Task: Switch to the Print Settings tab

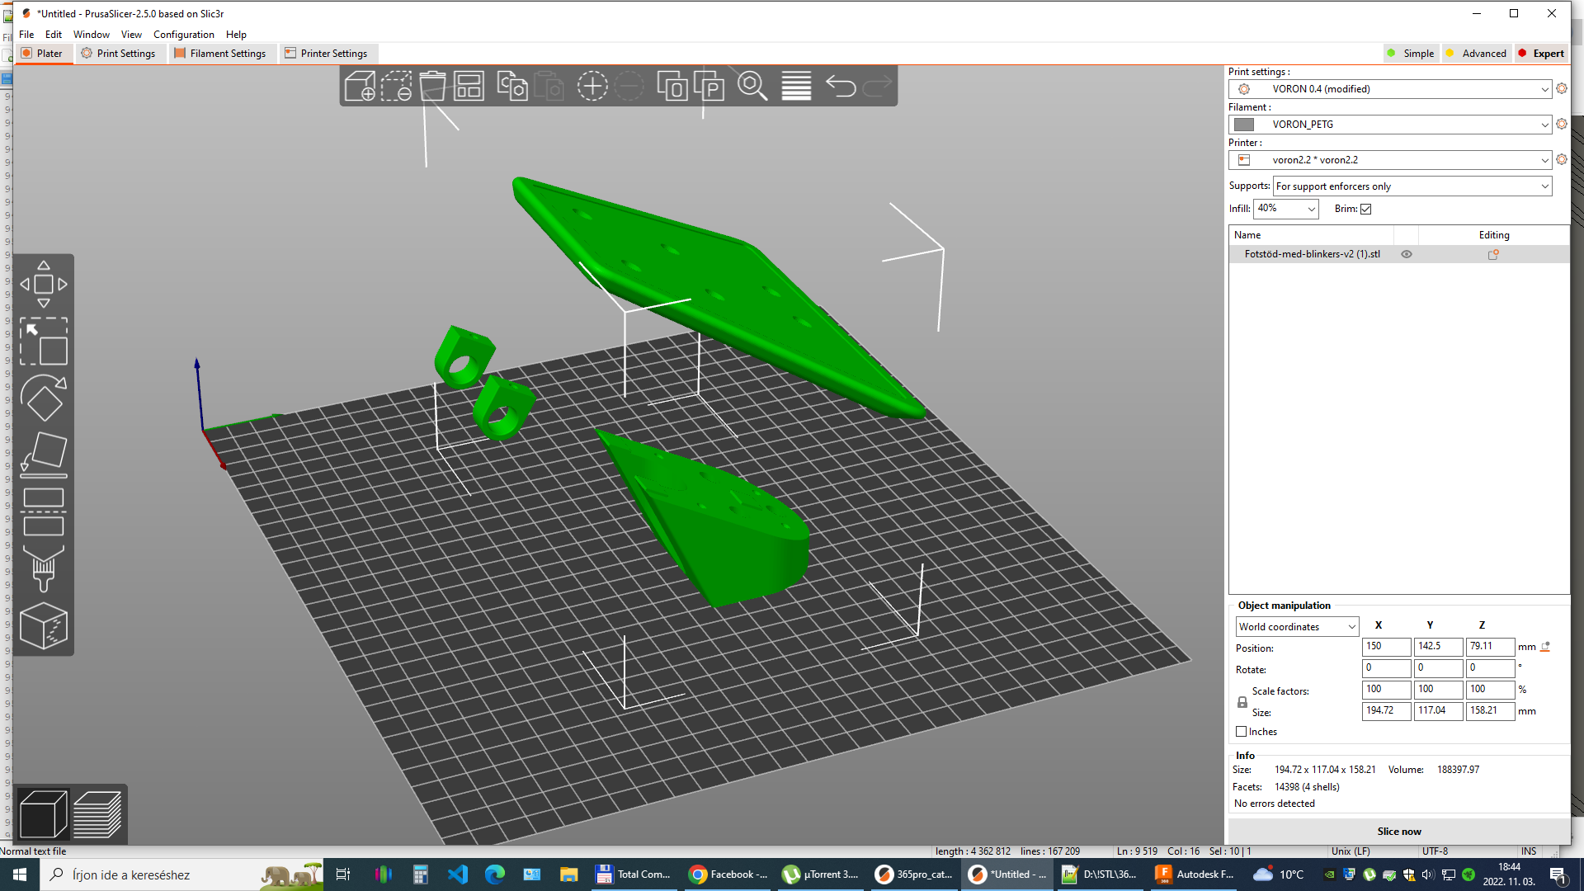Action: pos(119,54)
